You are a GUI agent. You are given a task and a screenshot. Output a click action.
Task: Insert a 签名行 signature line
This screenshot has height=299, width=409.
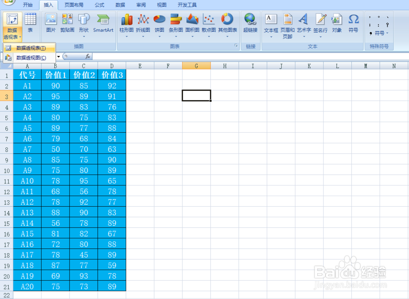(x=320, y=26)
